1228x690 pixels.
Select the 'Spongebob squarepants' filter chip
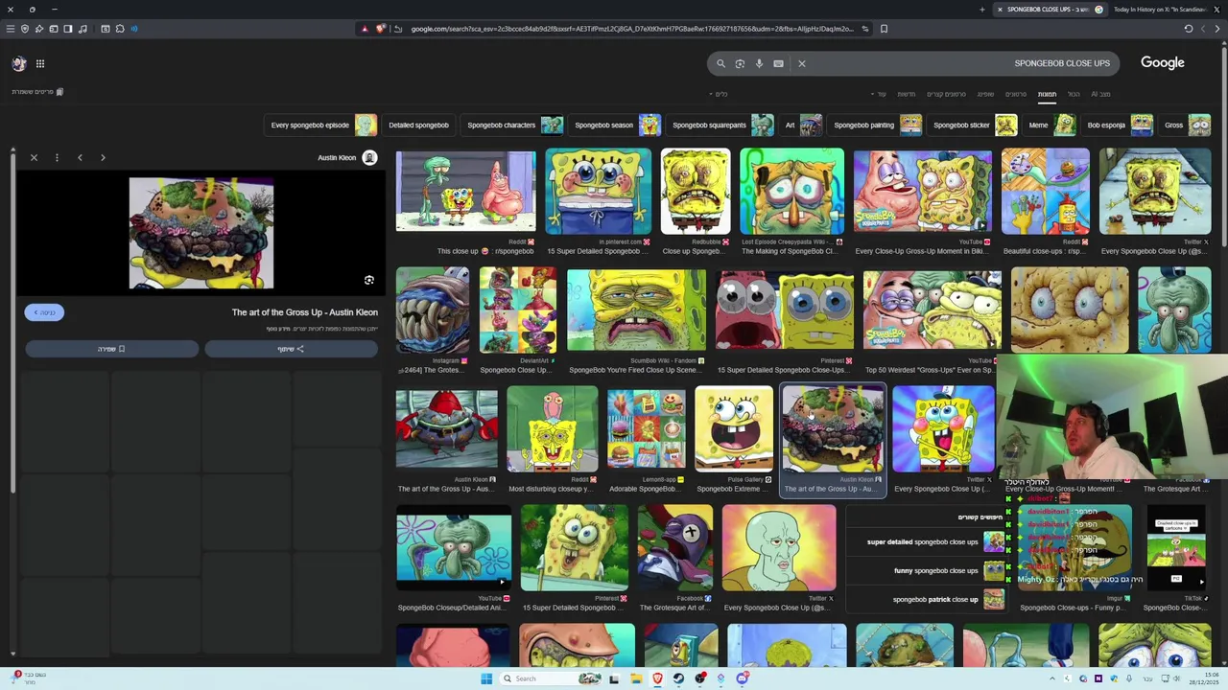pyautogui.click(x=721, y=125)
